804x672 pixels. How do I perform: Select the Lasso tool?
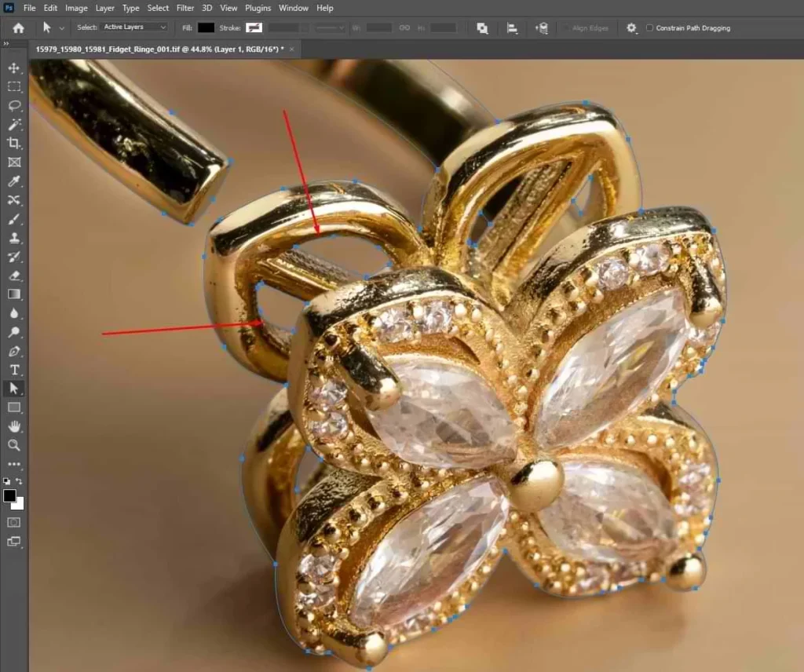tap(13, 106)
